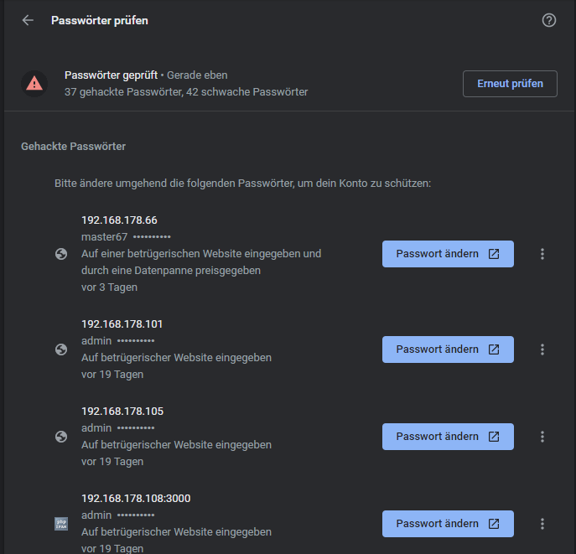Click the globe icon for 192.168.178.66
The image size is (576, 554).
coord(61,254)
